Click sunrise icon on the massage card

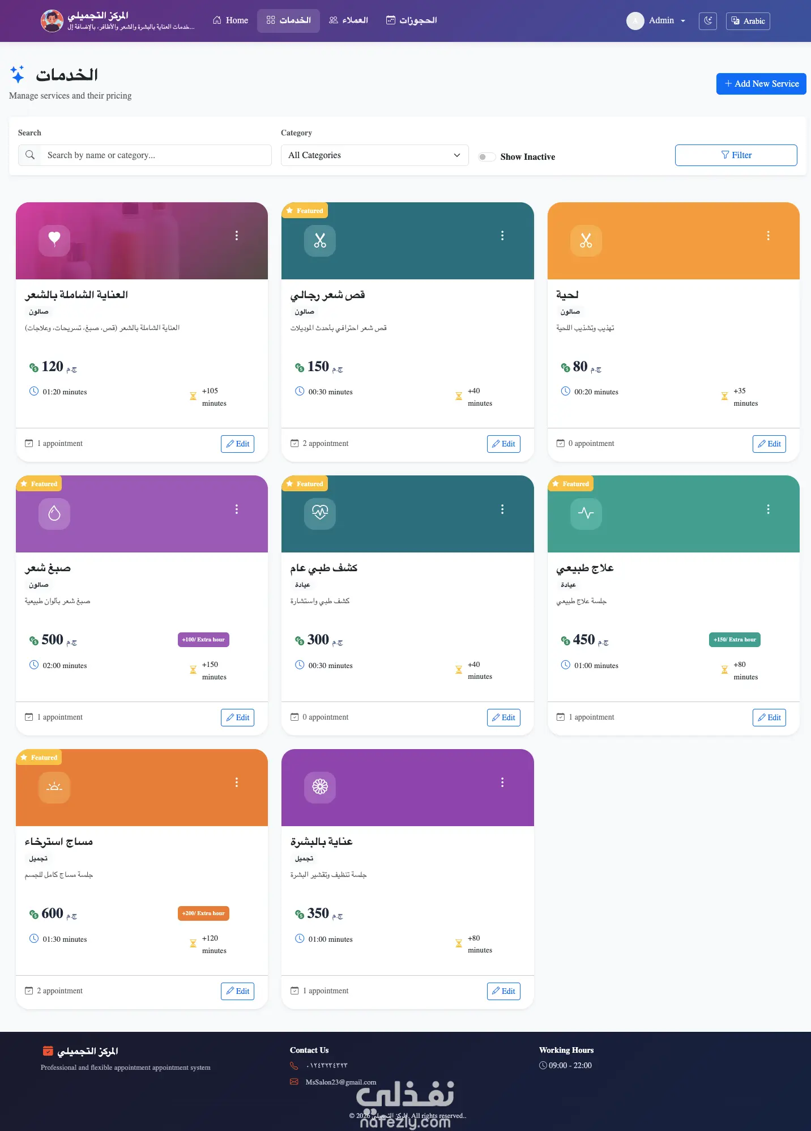[54, 787]
